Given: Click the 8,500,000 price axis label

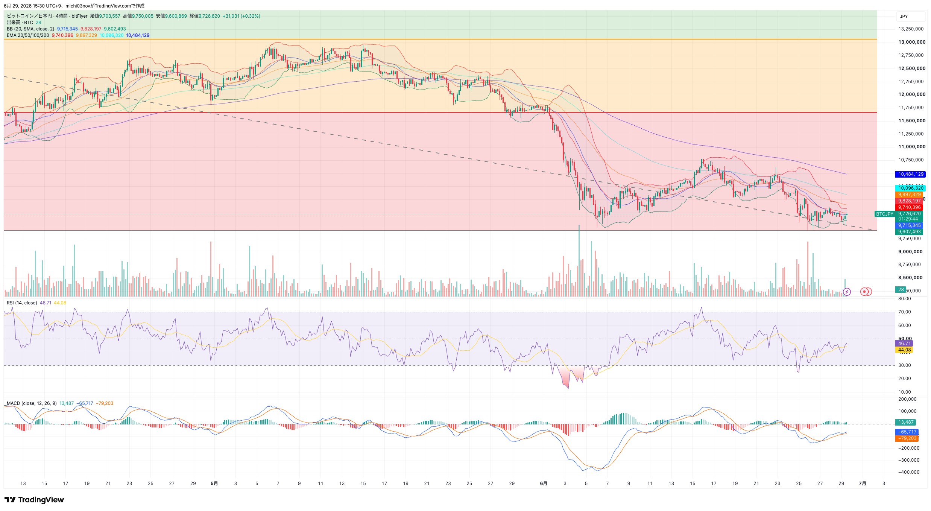Looking at the screenshot, I should click(910, 278).
